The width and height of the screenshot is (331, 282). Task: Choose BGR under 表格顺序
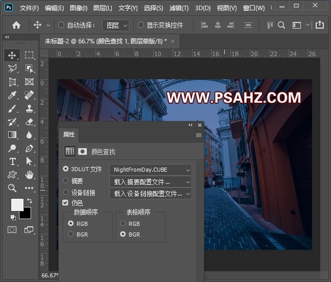pyautogui.click(x=123, y=234)
